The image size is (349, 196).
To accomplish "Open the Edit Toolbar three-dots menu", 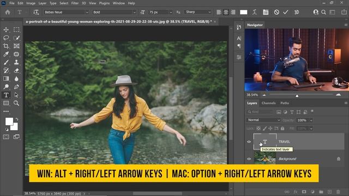I will pos(6,111).
